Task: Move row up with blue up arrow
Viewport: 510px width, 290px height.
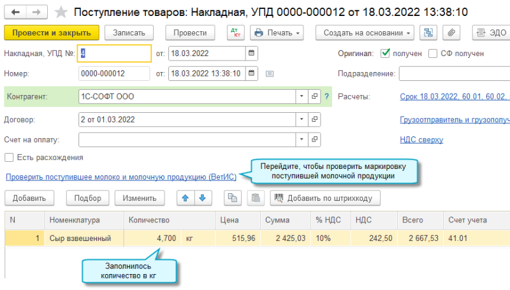Action: (186, 198)
